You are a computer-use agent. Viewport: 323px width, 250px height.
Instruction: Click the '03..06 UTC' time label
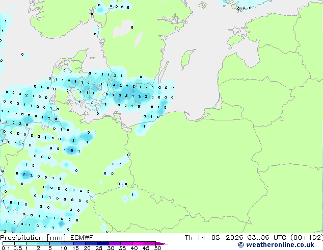click(267, 238)
